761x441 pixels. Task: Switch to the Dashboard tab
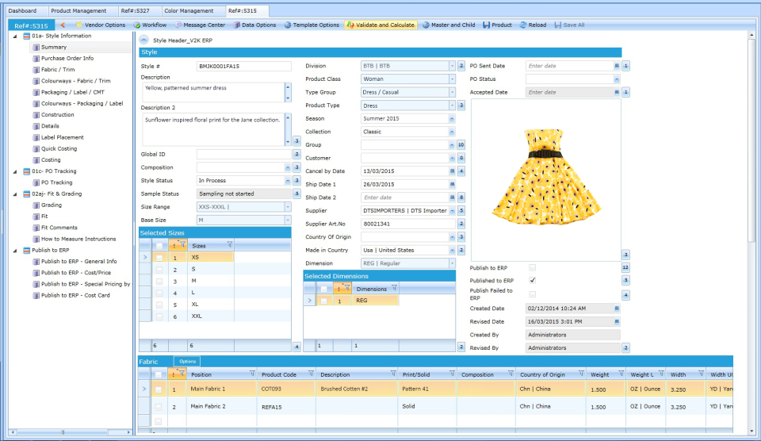[x=22, y=10]
